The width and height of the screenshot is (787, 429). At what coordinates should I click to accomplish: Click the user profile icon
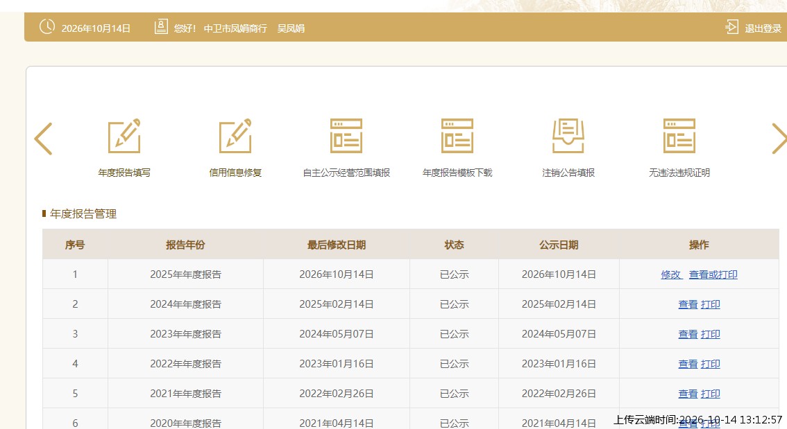[161, 26]
